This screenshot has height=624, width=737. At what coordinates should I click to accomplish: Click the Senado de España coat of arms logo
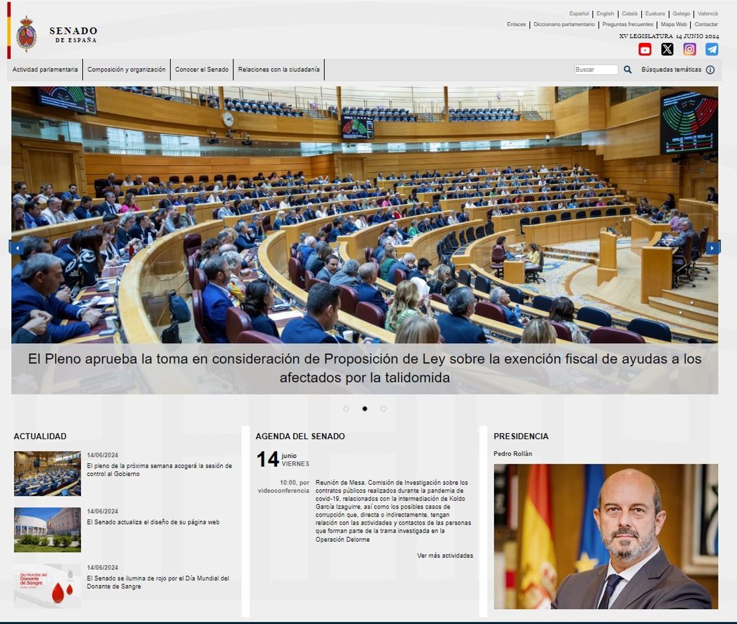[26, 34]
